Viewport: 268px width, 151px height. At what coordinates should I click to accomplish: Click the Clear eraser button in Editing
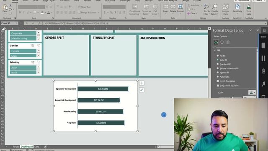(x=192, y=13)
